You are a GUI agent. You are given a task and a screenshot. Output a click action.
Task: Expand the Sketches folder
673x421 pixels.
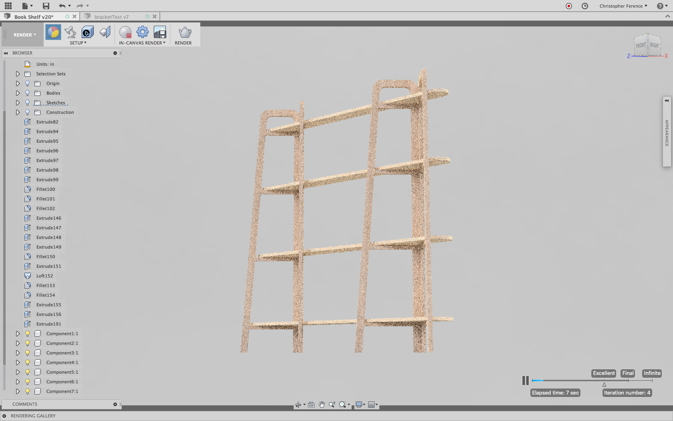point(18,103)
